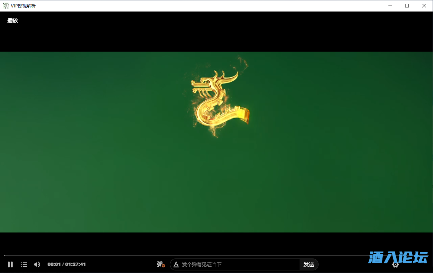
Task: Focus the 发个弹幕见证当下 input field
Action: pyautogui.click(x=240, y=264)
